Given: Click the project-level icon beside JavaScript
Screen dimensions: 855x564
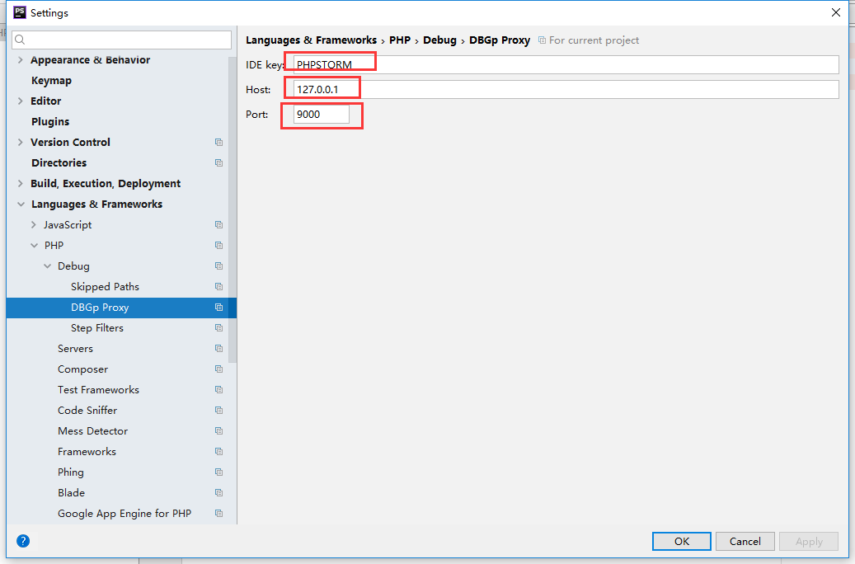Looking at the screenshot, I should (x=218, y=225).
